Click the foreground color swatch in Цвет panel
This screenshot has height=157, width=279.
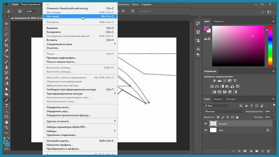[x=206, y=29]
